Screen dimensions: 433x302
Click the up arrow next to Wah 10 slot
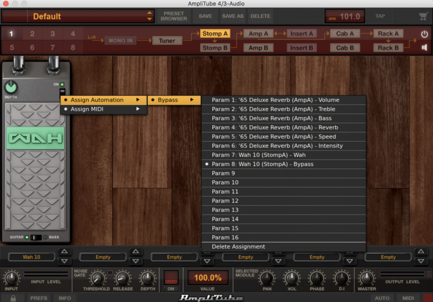click(x=64, y=252)
